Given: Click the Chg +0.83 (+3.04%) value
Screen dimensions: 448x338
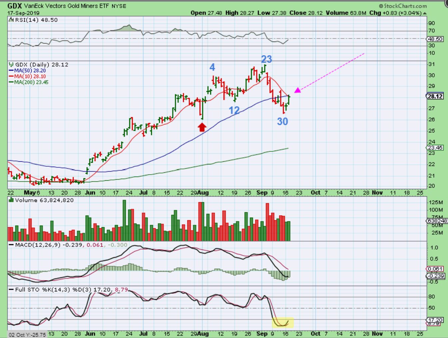Looking at the screenshot, I should pos(395,13).
